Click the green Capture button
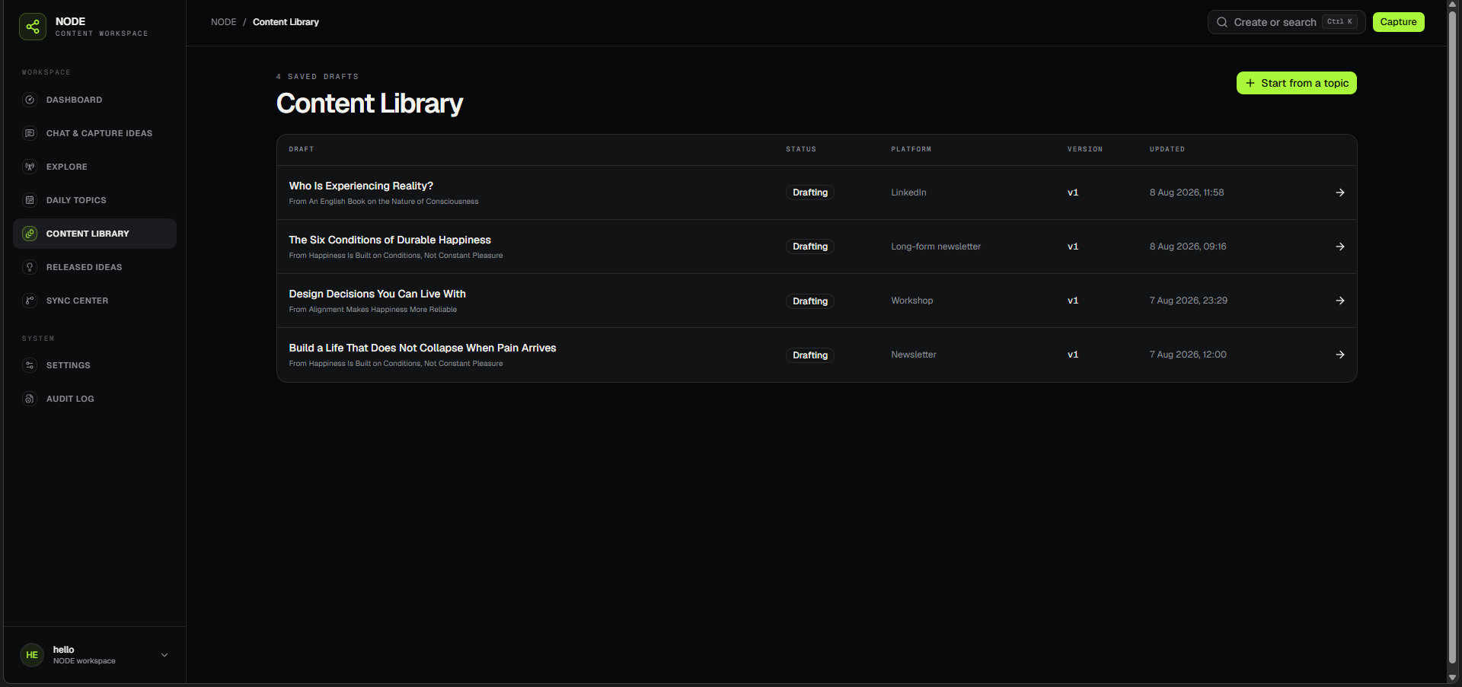Viewport: 1462px width, 687px height. 1398,22
